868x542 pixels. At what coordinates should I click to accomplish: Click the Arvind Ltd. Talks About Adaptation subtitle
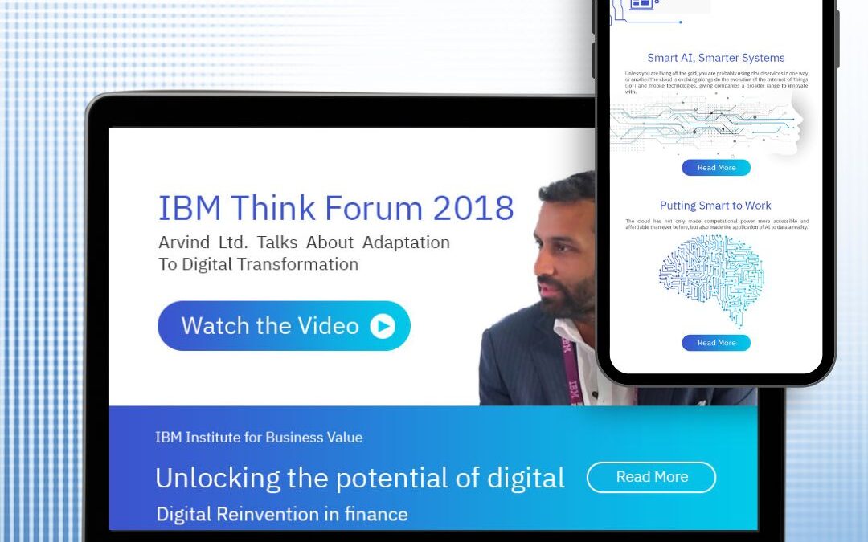click(304, 253)
